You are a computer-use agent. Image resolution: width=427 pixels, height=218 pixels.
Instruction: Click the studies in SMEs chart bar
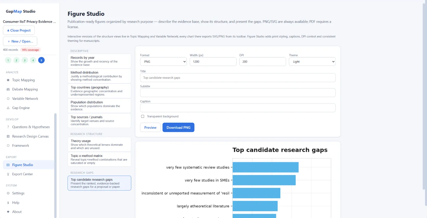coord(264,180)
